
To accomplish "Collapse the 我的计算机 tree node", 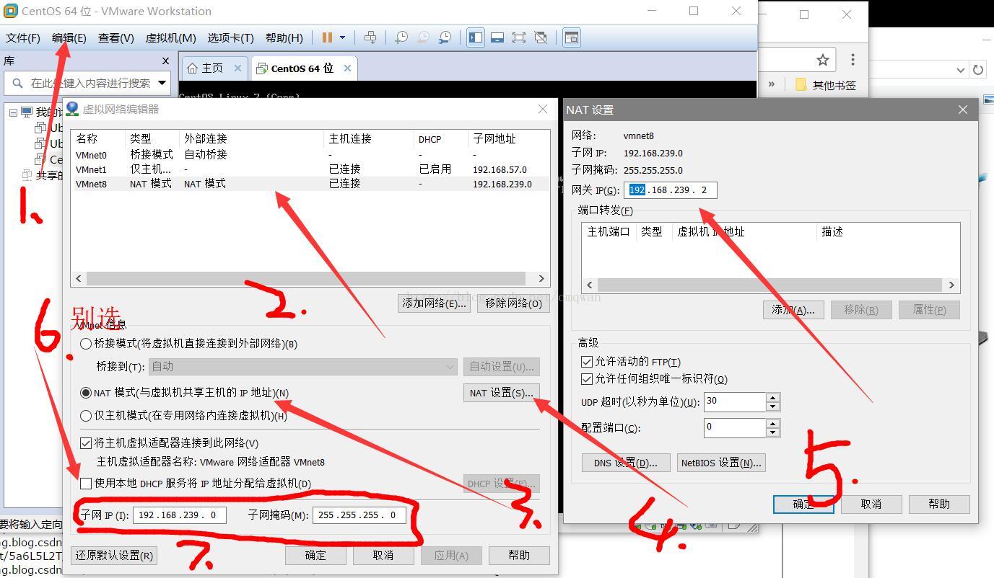I will 13,112.
